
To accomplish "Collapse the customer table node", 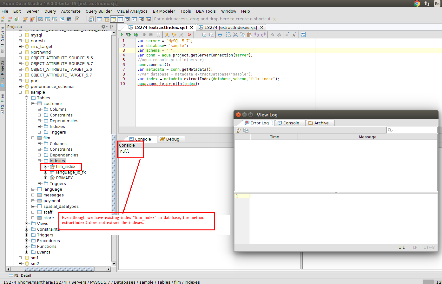I will [33, 104].
